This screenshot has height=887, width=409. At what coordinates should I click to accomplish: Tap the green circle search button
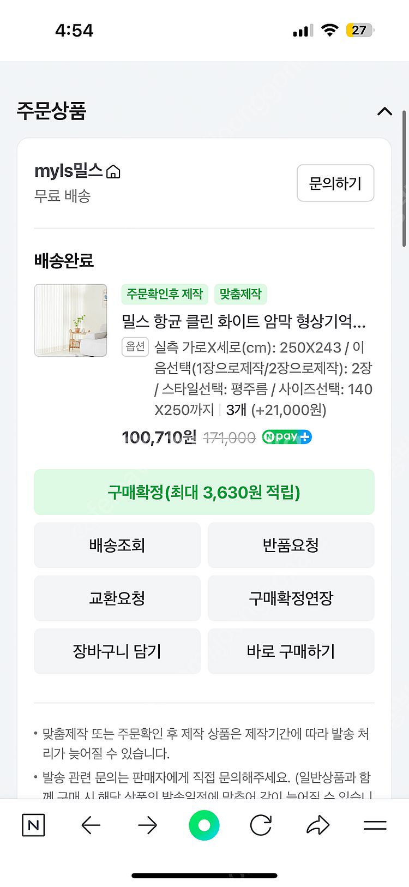[204, 825]
